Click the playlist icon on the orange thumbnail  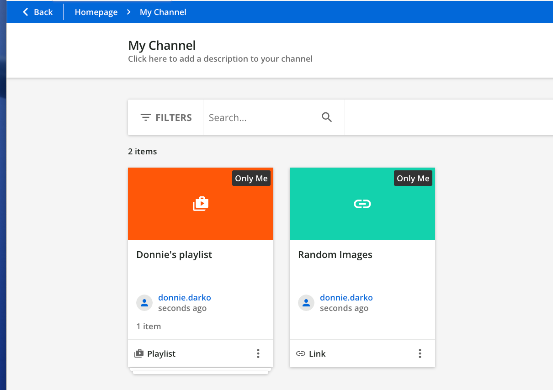(201, 204)
